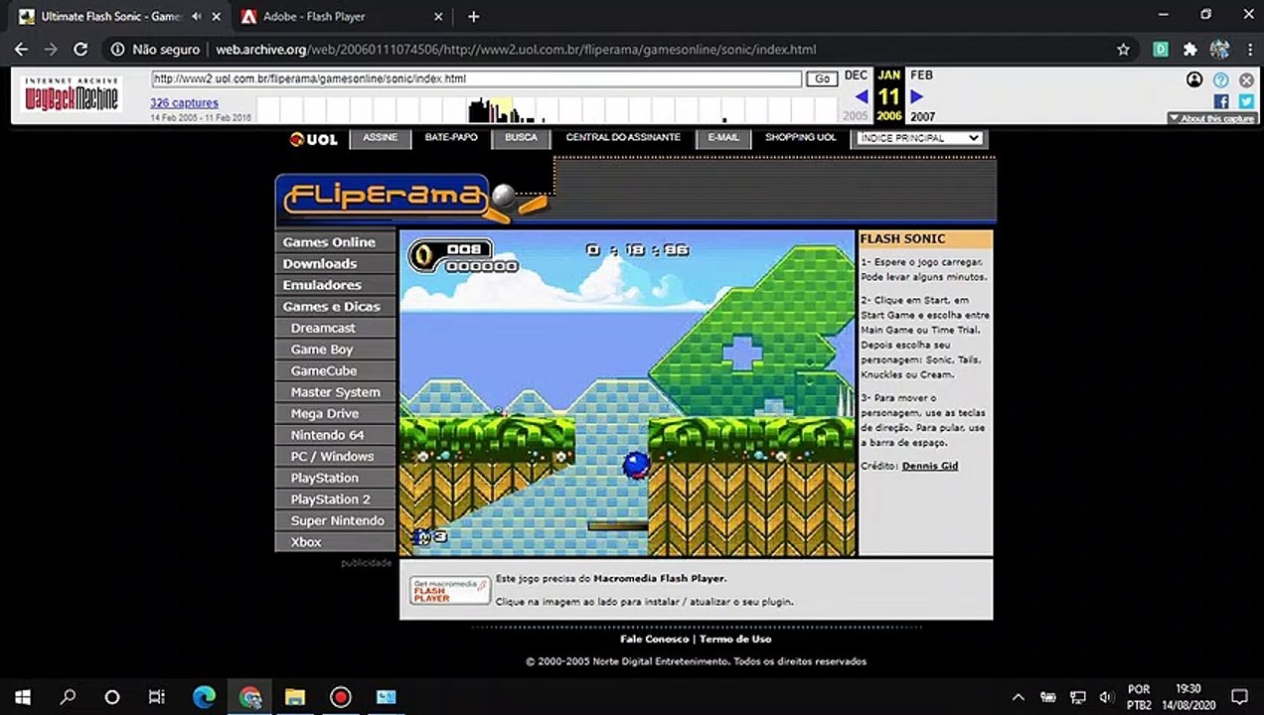
Task: Open Downloads in sidebar
Action: [335, 263]
